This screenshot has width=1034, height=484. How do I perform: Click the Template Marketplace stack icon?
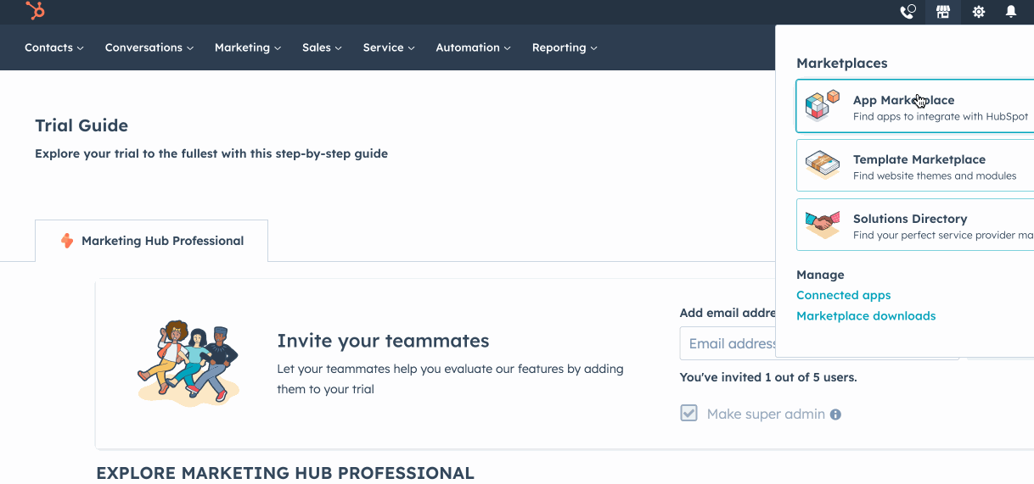(822, 165)
